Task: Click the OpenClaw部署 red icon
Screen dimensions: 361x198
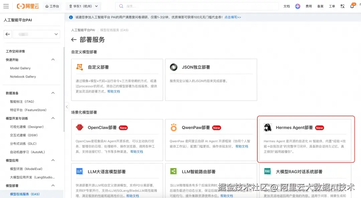Action: 80,127
